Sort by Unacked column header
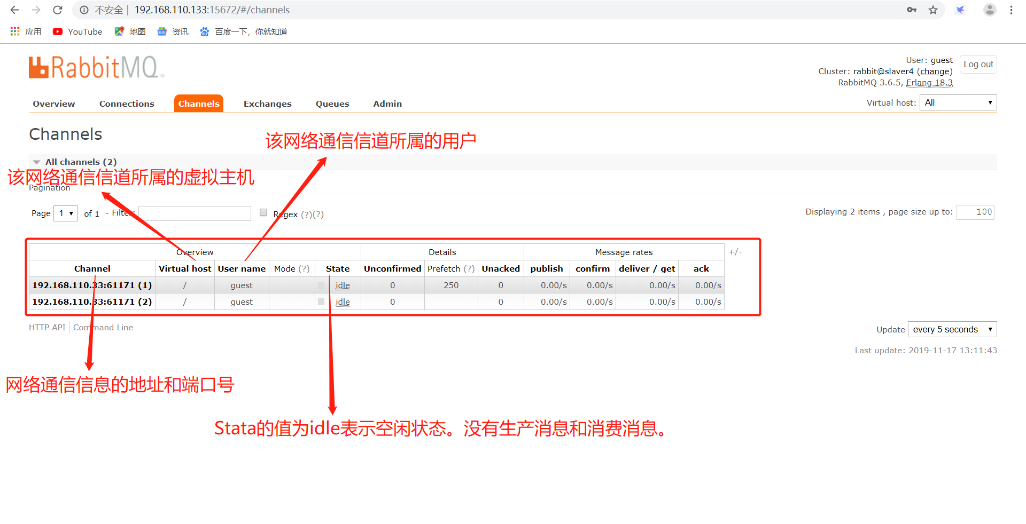 point(501,268)
